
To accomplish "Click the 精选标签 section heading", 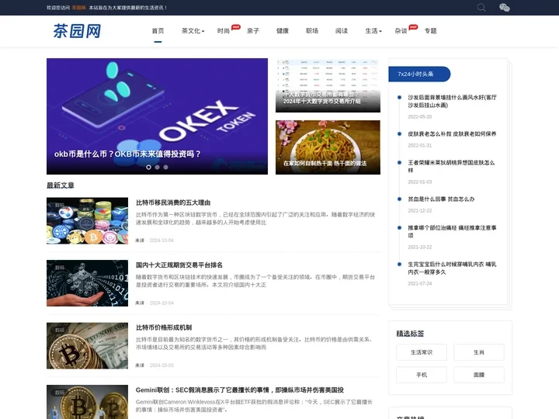I will pyautogui.click(x=410, y=334).
